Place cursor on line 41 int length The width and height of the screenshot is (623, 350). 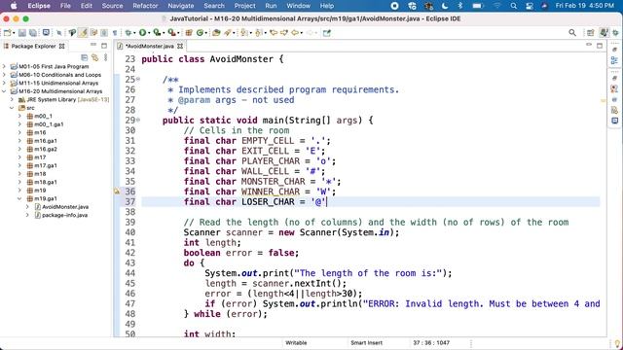click(212, 242)
